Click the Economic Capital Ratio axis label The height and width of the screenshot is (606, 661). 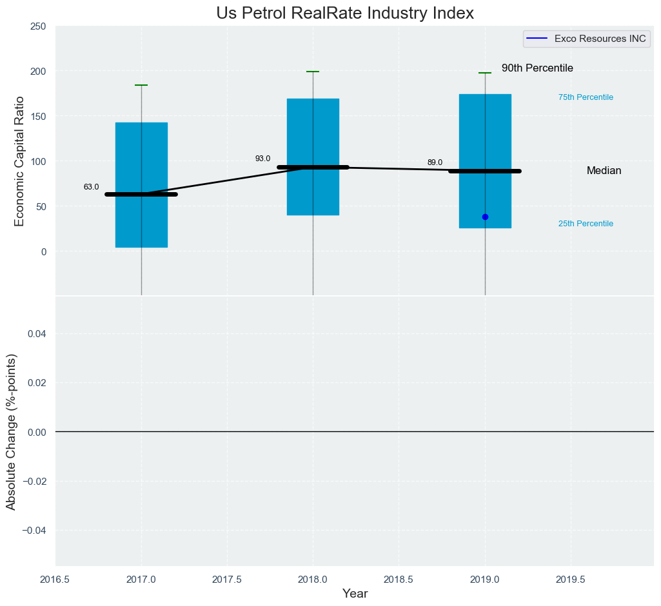(x=19, y=161)
